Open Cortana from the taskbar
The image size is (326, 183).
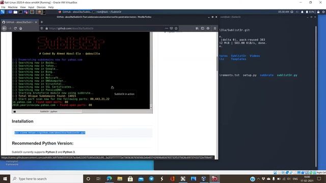pyautogui.click(x=88, y=178)
